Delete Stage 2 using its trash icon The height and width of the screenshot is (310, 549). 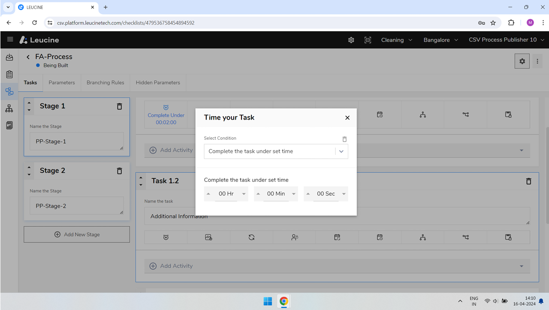[119, 171]
